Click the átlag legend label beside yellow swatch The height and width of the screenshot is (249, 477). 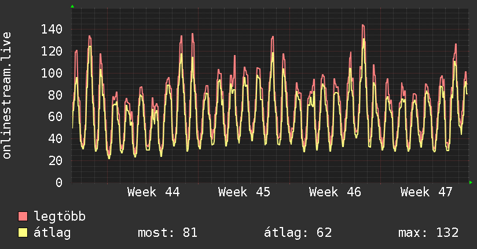52,233
